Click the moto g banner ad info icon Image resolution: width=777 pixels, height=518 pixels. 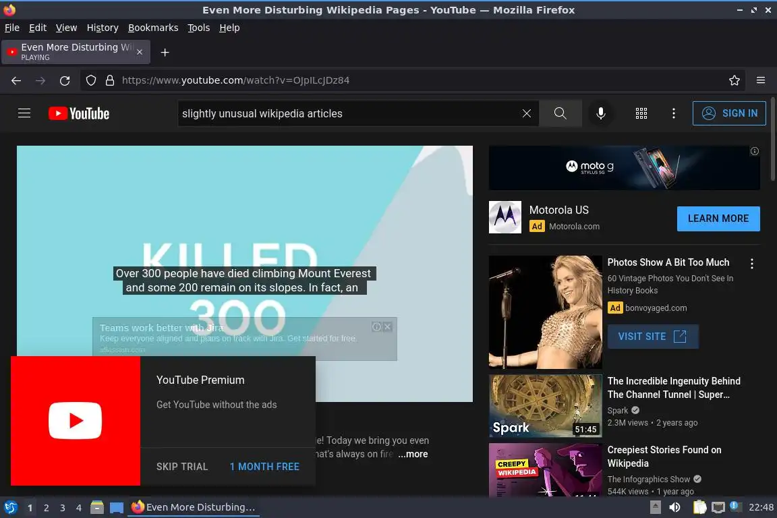coord(754,151)
